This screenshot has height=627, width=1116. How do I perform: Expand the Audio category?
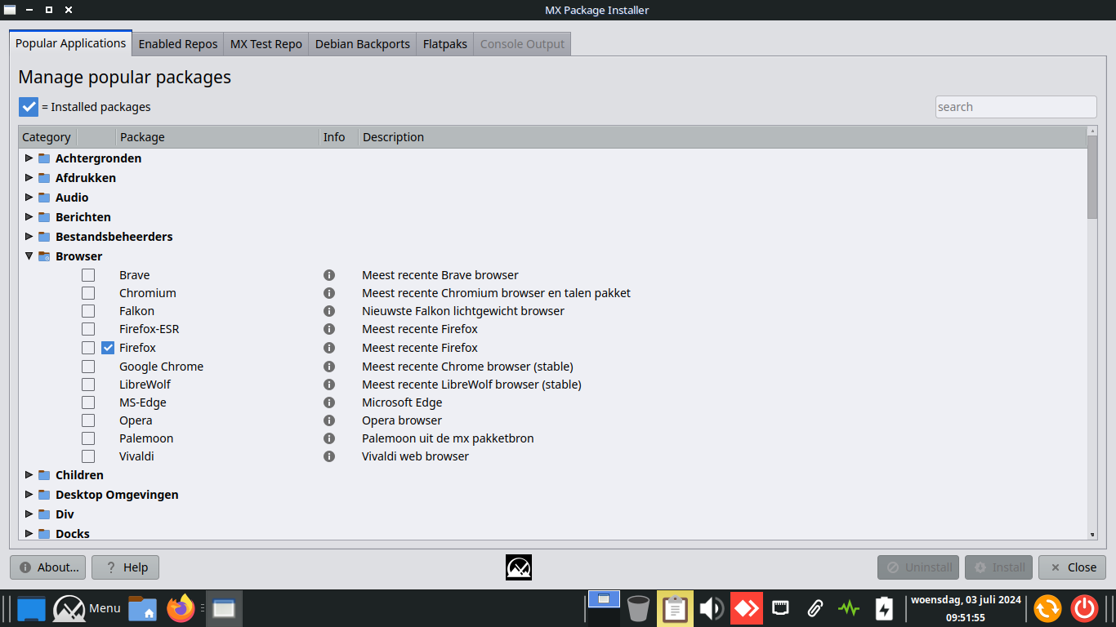pos(29,198)
